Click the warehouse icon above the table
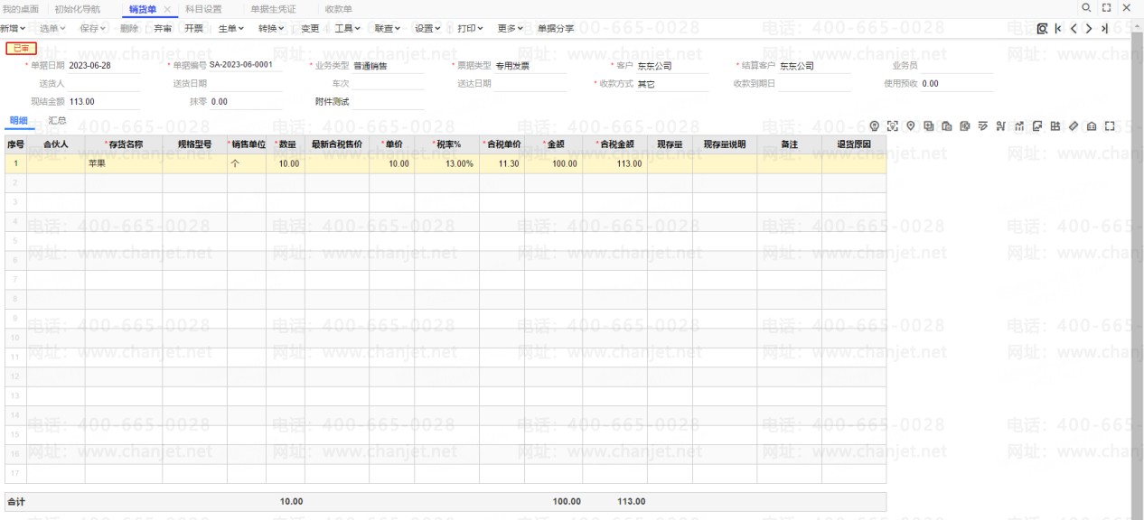 (x=1092, y=126)
